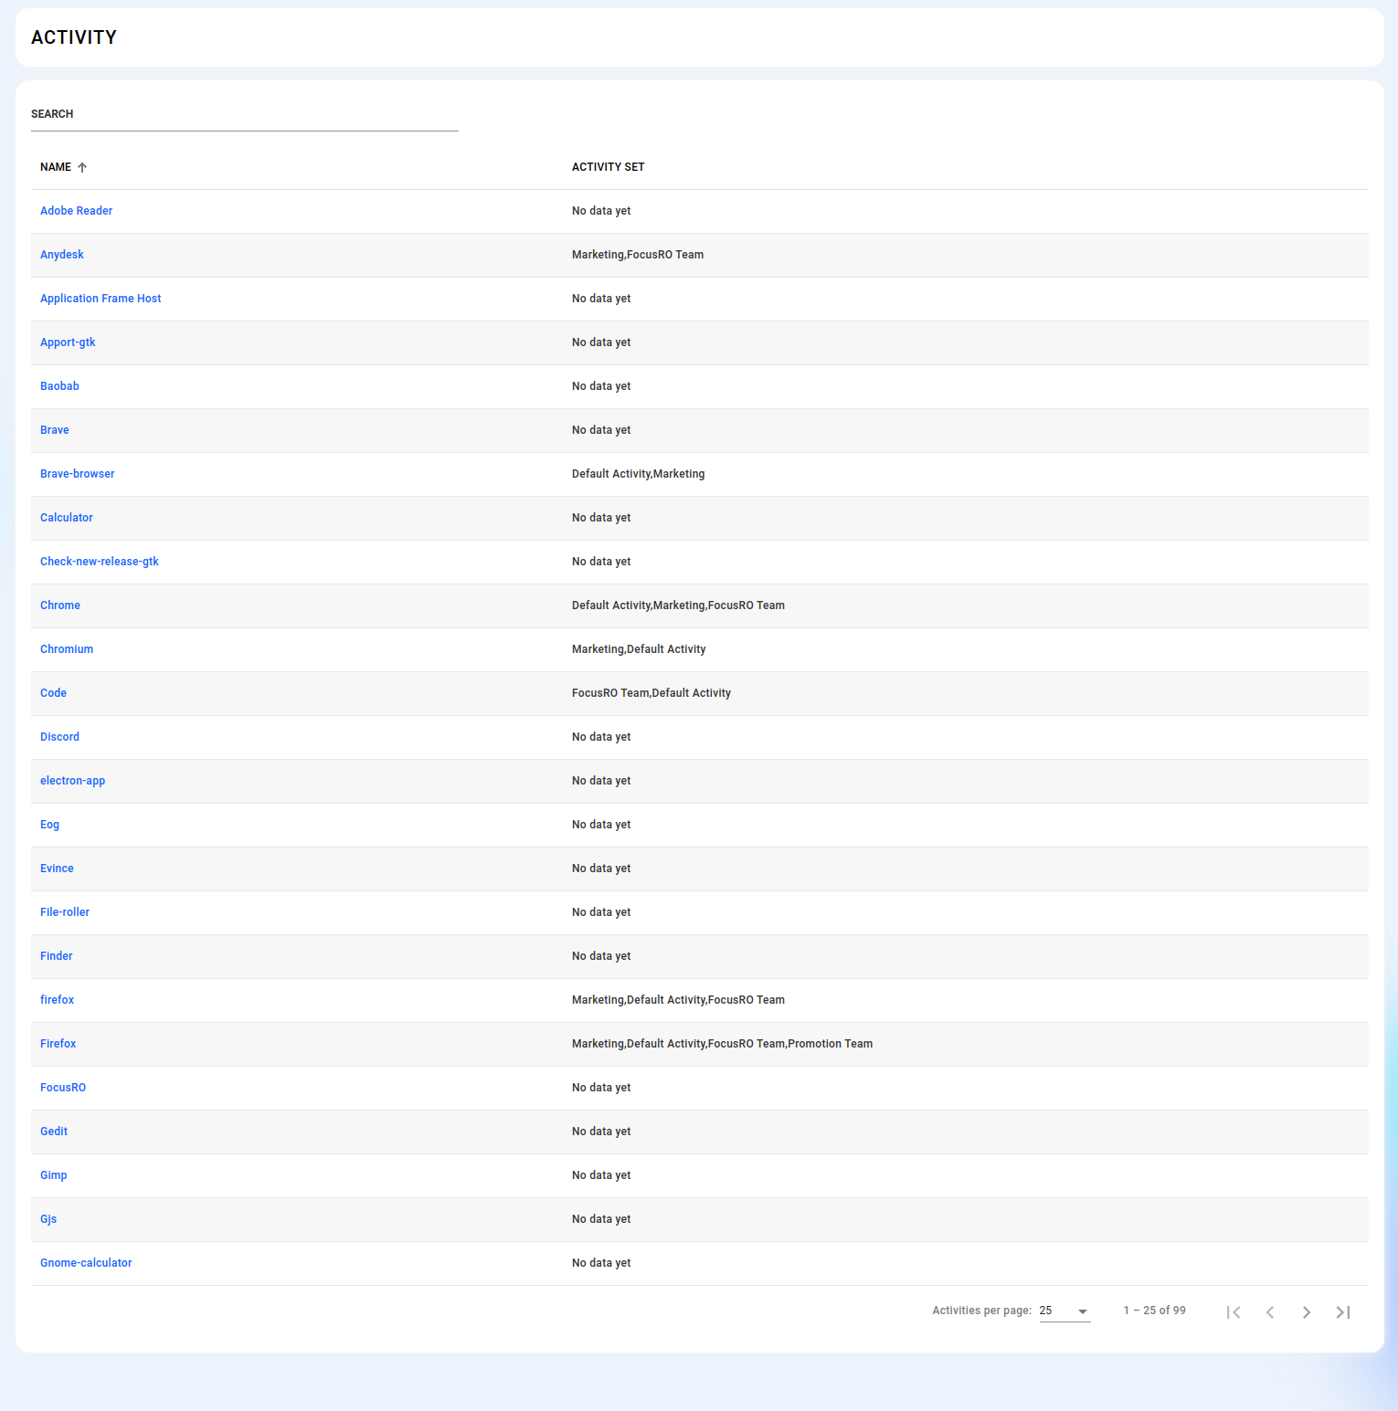
Task: Open the Eog activity link
Action: (x=49, y=825)
